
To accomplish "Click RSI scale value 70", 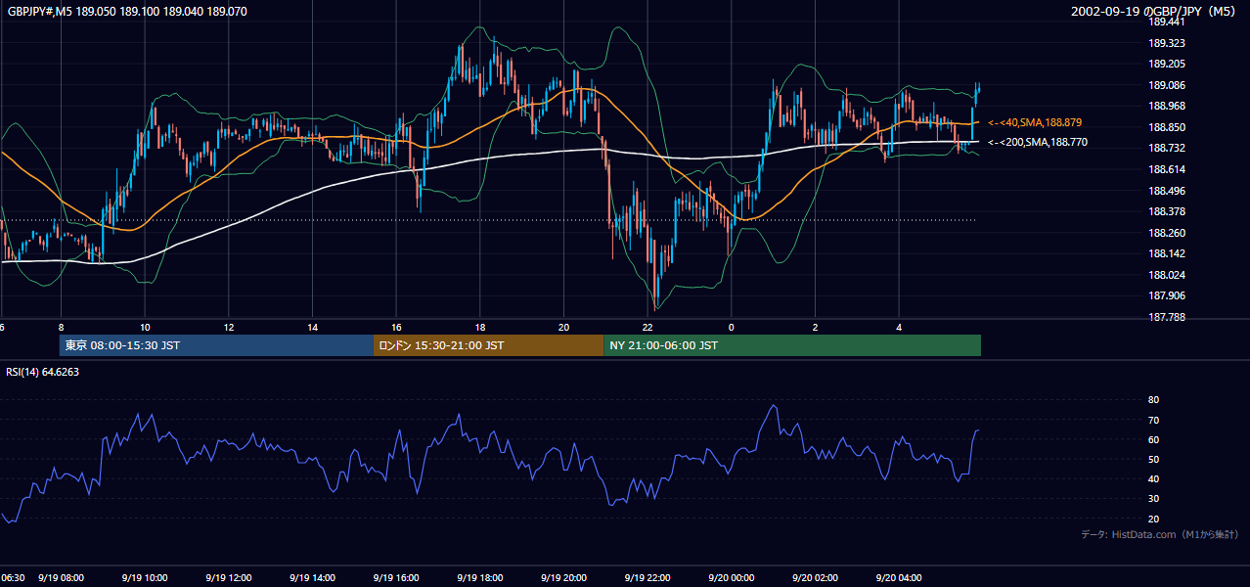I will 1153,420.
